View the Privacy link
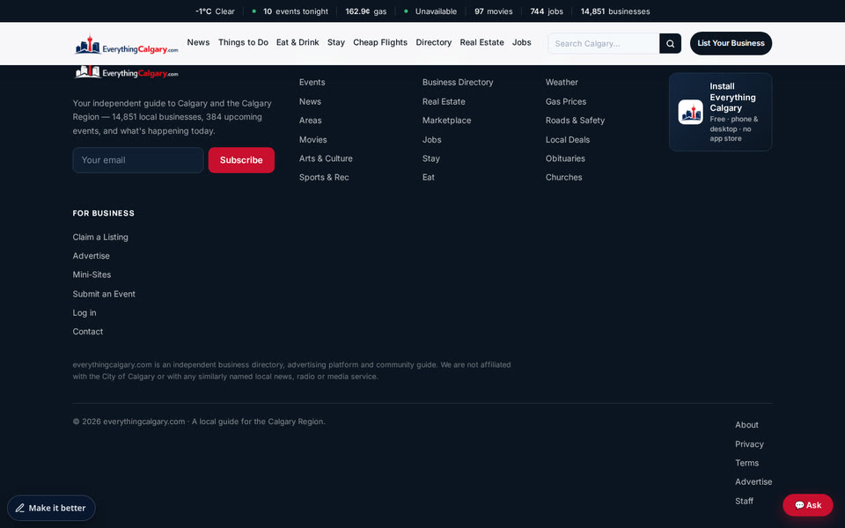Image resolution: width=845 pixels, height=528 pixels. pyautogui.click(x=749, y=444)
